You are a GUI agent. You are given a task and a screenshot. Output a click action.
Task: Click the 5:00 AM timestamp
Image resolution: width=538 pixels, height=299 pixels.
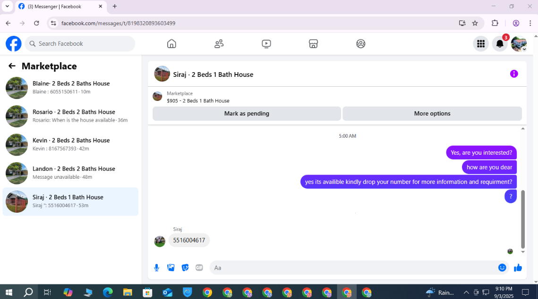[347, 136]
